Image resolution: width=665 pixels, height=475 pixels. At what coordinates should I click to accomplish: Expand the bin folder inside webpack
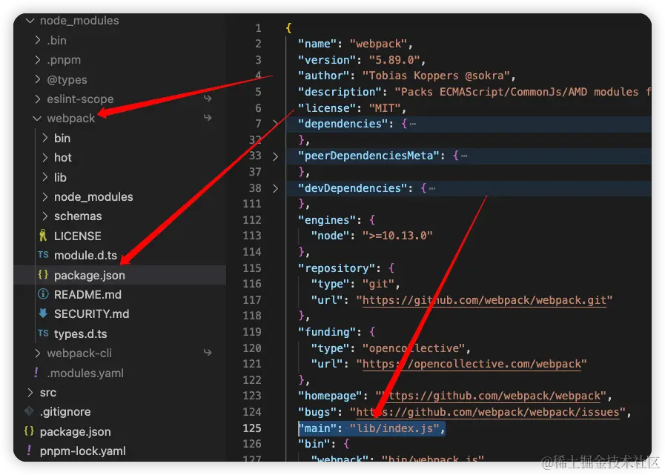[45, 138]
